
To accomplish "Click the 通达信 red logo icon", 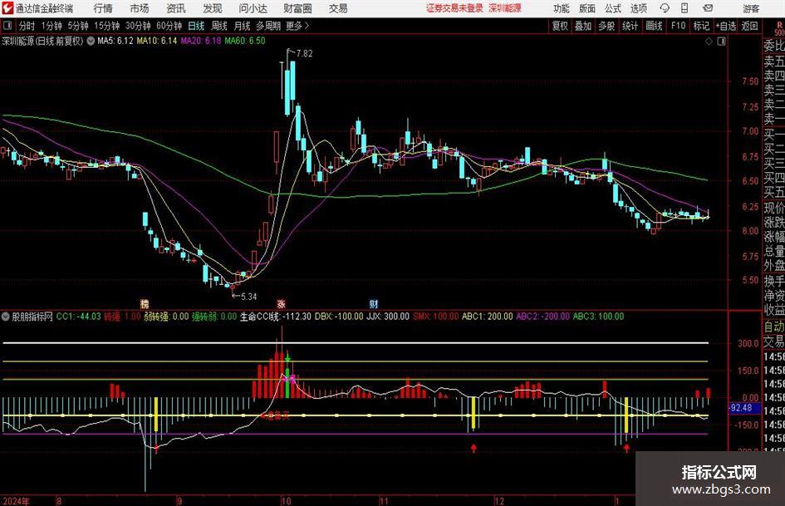I will coord(7,8).
